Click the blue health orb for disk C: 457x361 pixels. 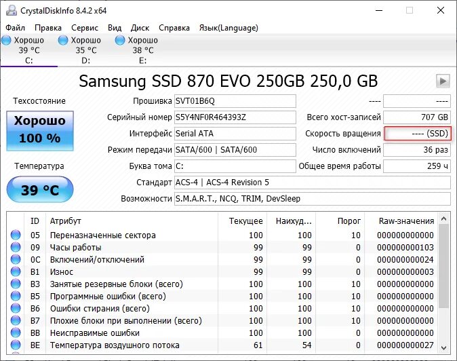click(6, 40)
